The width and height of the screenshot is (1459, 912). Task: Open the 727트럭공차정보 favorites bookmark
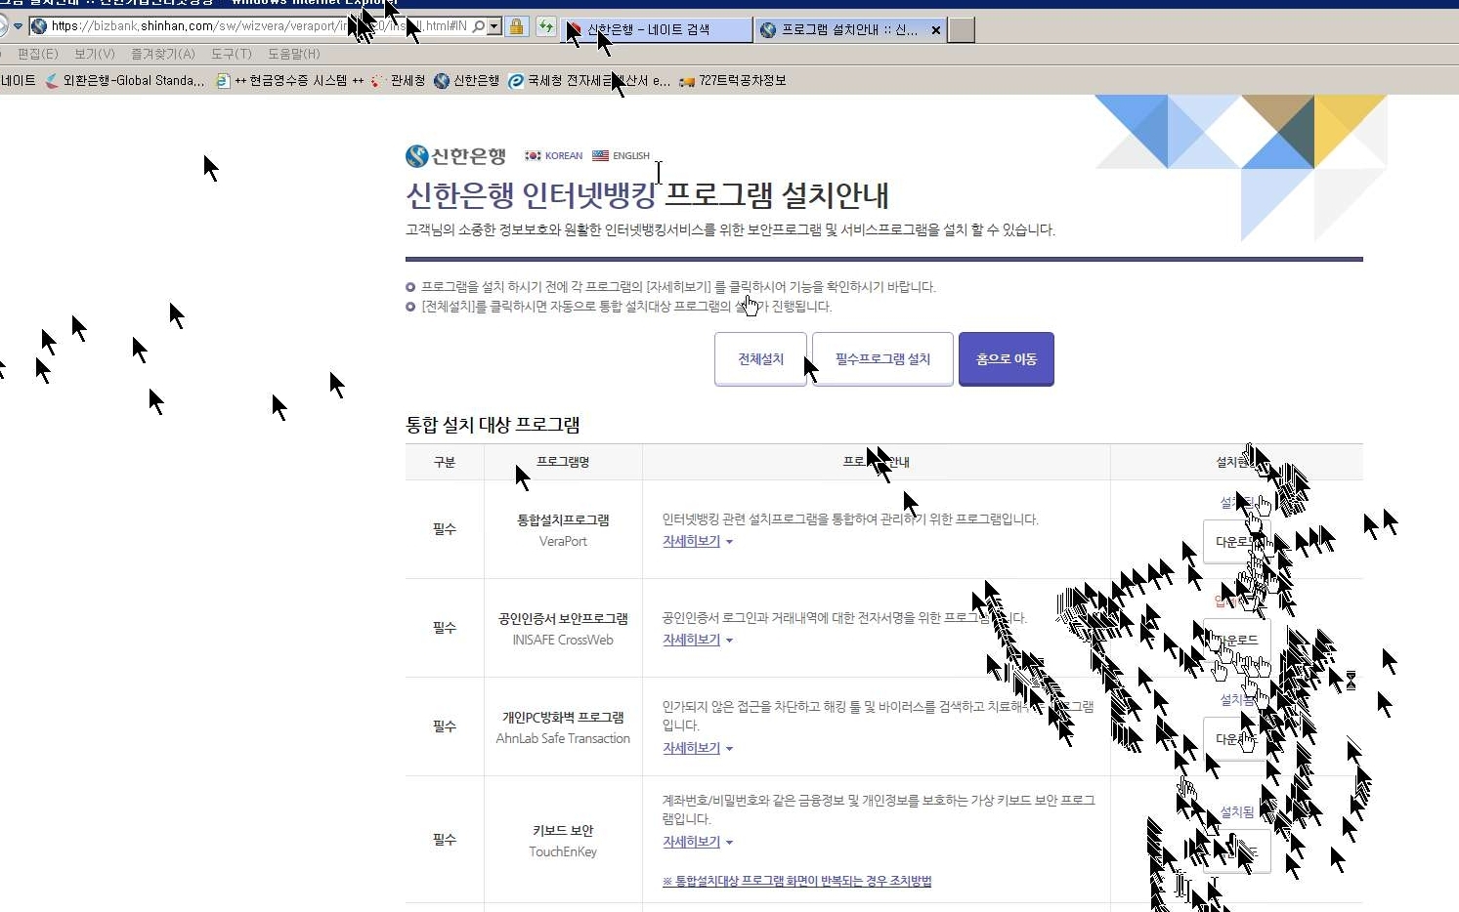click(733, 81)
